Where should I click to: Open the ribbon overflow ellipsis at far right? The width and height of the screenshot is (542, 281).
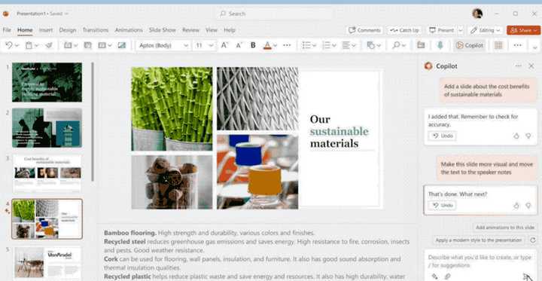coord(517,45)
